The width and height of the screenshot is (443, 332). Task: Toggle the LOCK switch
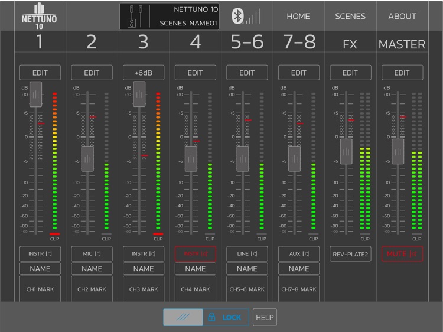tap(206, 317)
